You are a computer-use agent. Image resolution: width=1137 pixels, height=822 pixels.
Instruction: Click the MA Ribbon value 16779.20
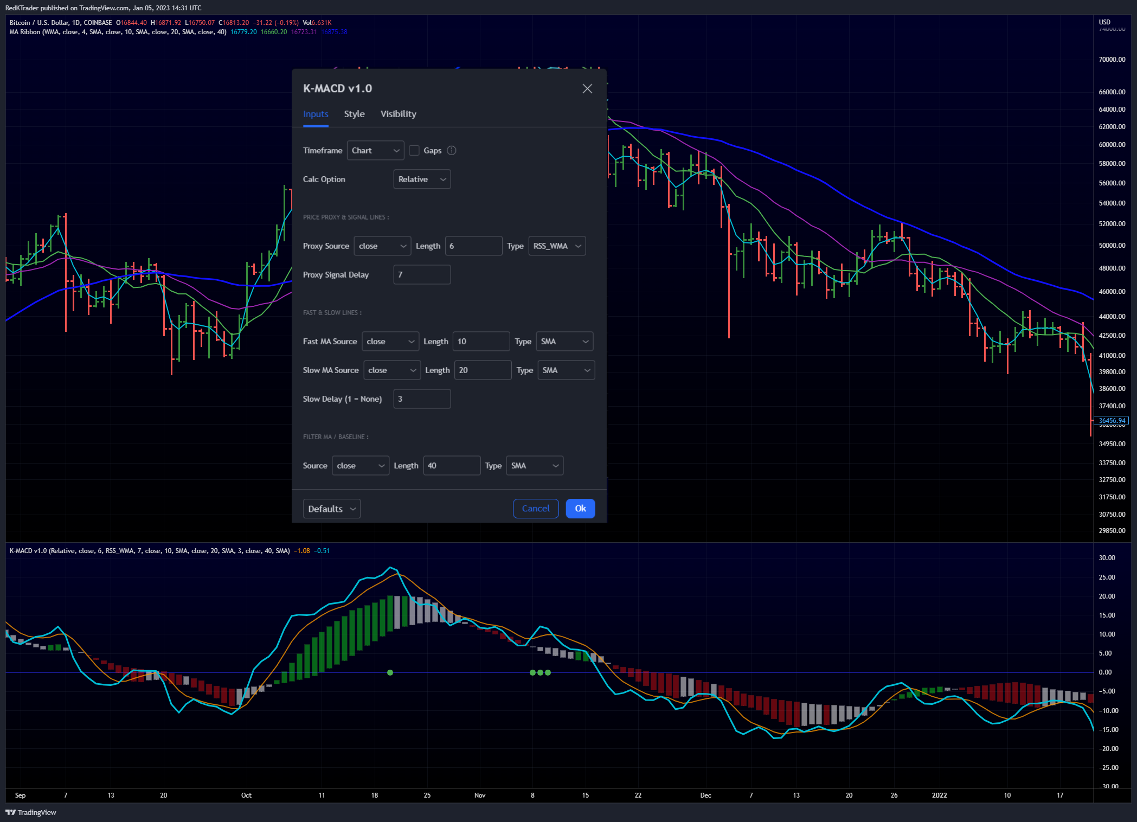[243, 32]
